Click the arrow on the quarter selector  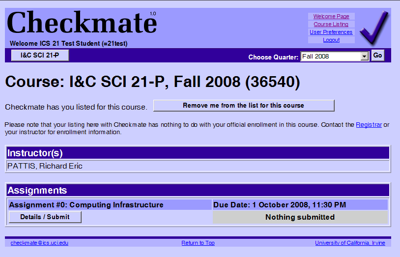tap(364, 56)
